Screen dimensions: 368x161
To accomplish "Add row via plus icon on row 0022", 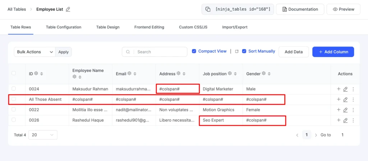I will [338, 110].
